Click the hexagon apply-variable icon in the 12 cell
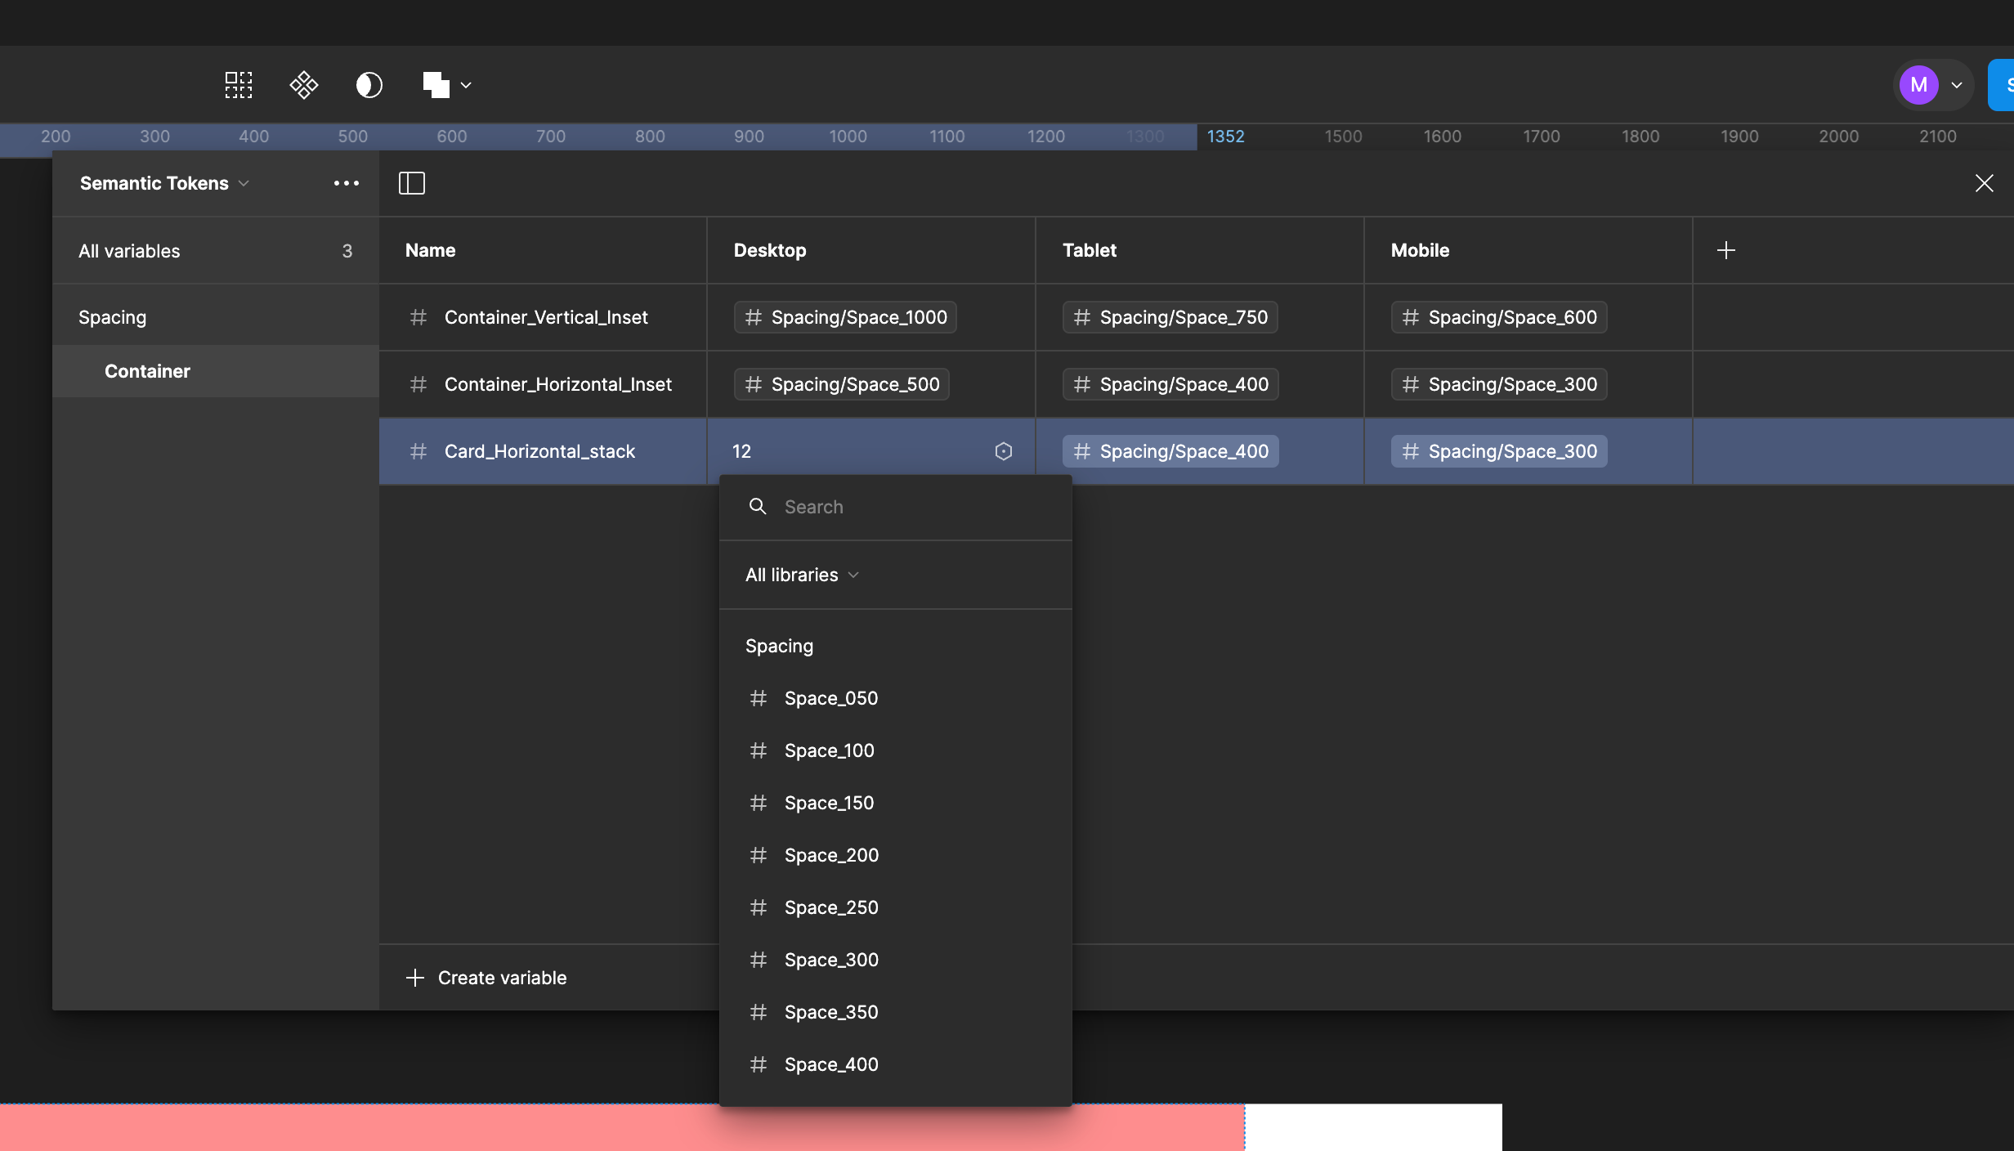Viewport: 2014px width, 1151px height. pos(1004,451)
